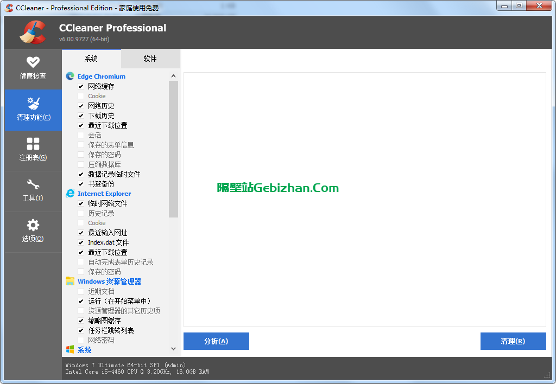The width and height of the screenshot is (556, 384).
Task: Collapse the Internet Explorer section header
Action: coord(104,194)
